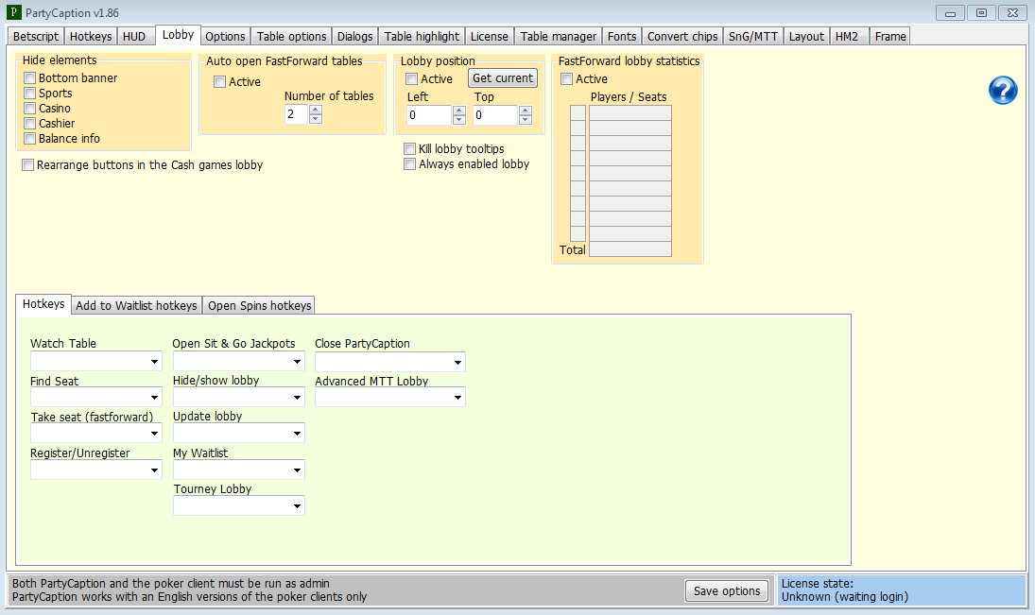Check the Casino hide option
This screenshot has width=1035, height=615.
29,109
